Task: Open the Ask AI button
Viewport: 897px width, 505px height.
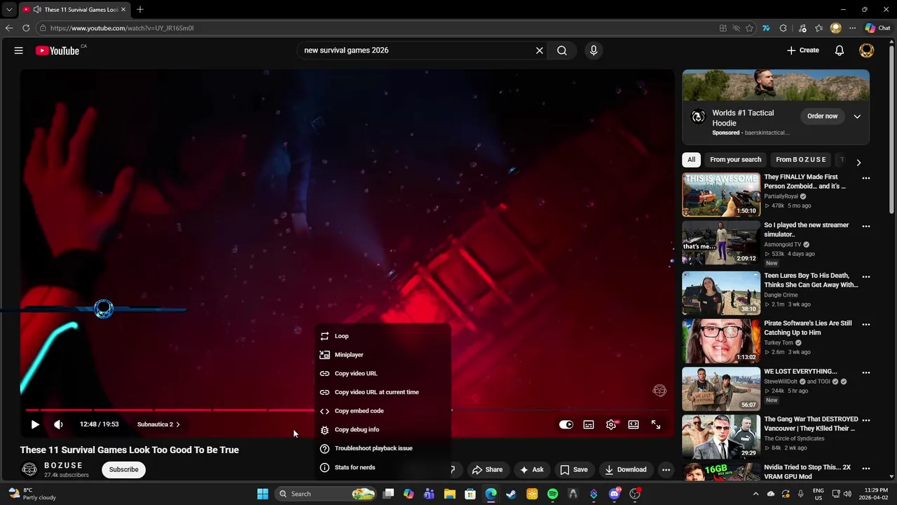Action: coord(531,469)
